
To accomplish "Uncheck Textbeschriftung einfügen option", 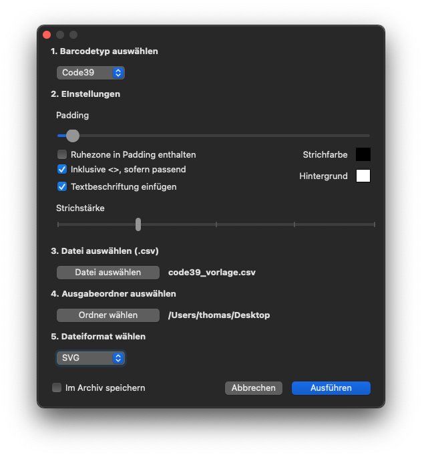I will [x=62, y=186].
